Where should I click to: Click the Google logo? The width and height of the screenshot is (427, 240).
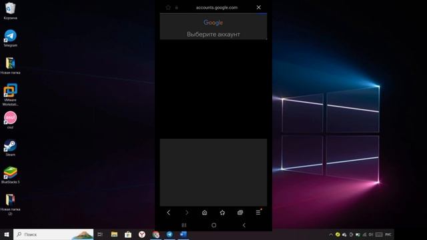pyautogui.click(x=213, y=23)
